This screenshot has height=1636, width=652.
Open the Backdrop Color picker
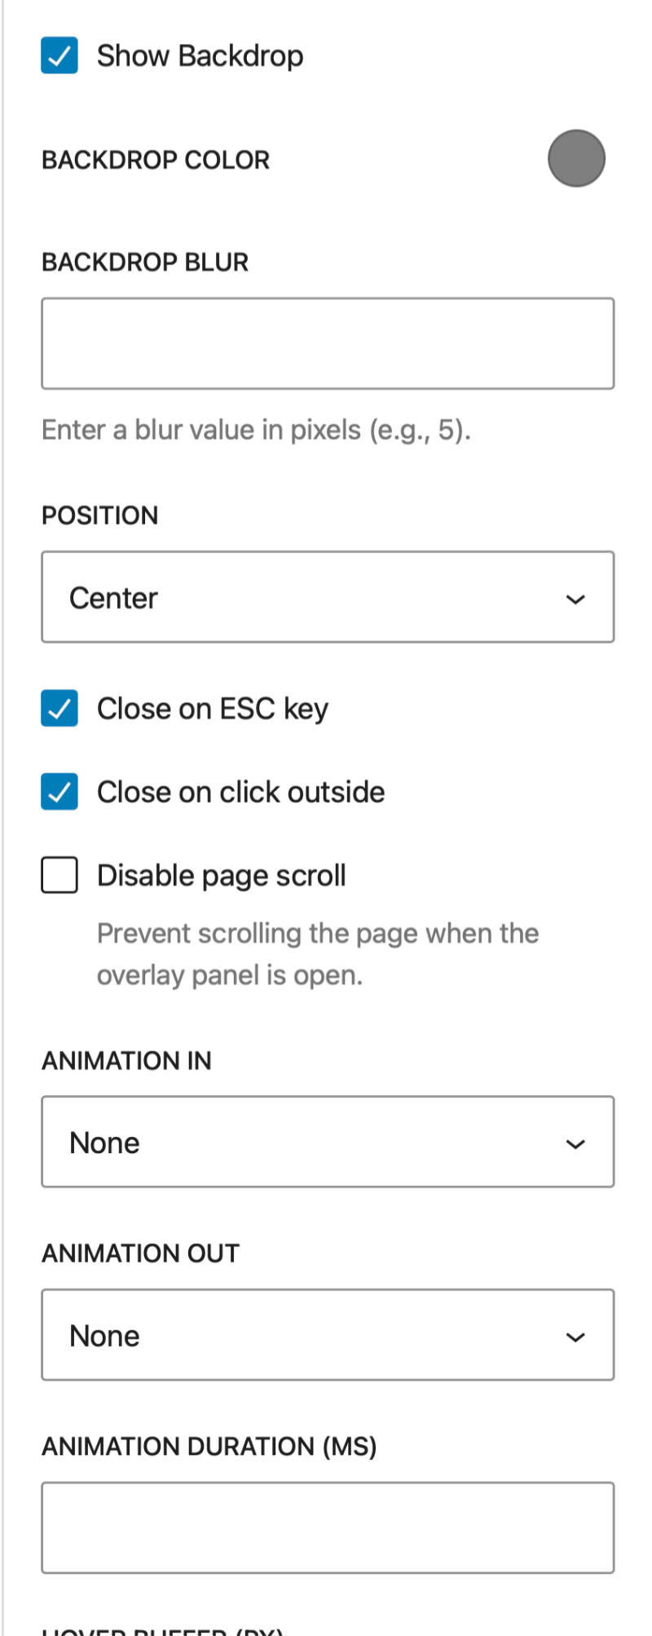click(x=576, y=159)
